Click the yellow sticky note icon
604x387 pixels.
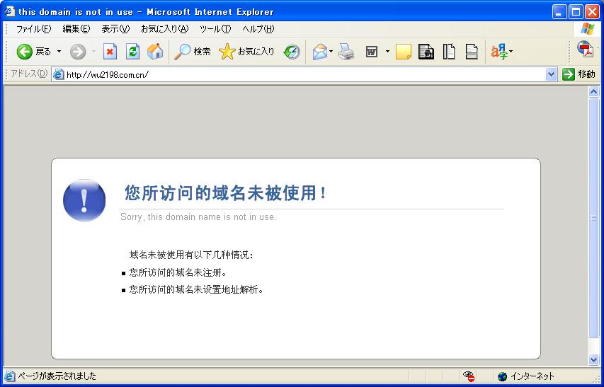click(x=404, y=52)
